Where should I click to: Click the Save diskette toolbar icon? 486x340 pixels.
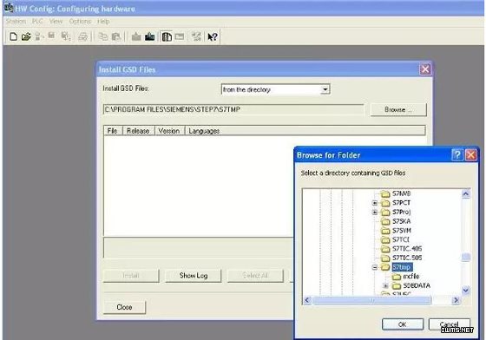pyautogui.click(x=51, y=36)
